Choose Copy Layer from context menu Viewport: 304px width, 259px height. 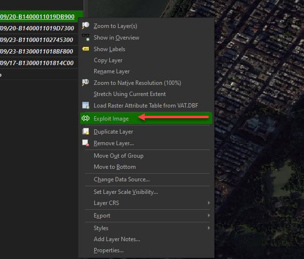[108, 60]
